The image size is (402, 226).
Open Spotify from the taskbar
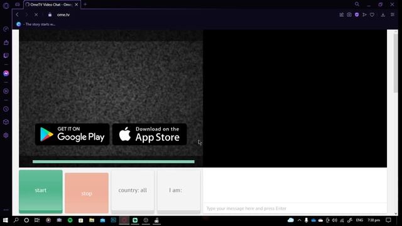(x=70, y=220)
